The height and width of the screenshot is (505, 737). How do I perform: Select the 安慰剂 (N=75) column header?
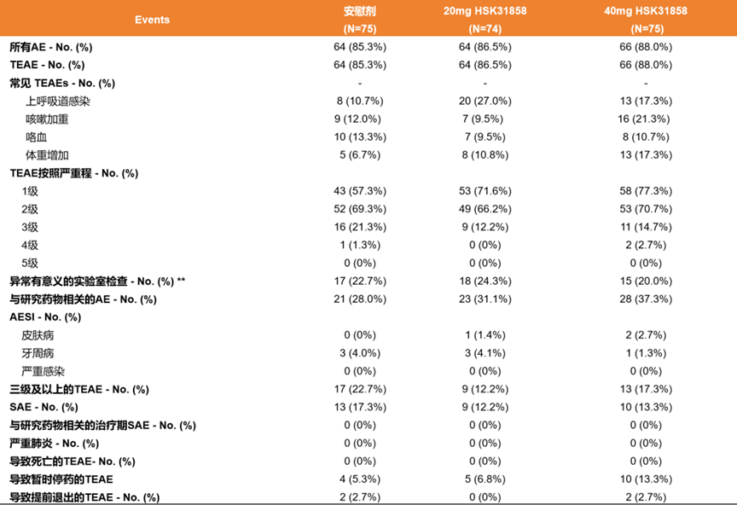click(360, 20)
